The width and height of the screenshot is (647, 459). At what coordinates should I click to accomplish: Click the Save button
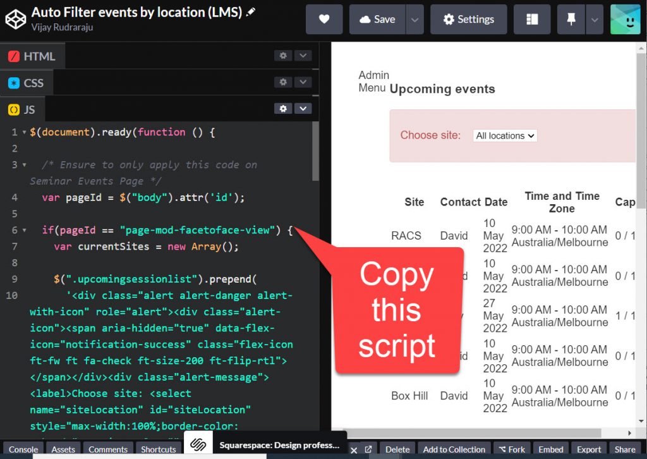[377, 20]
